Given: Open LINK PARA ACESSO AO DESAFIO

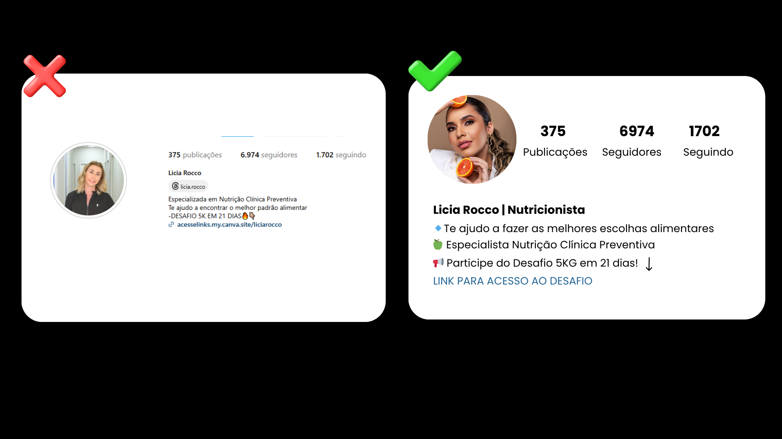Looking at the screenshot, I should [513, 281].
